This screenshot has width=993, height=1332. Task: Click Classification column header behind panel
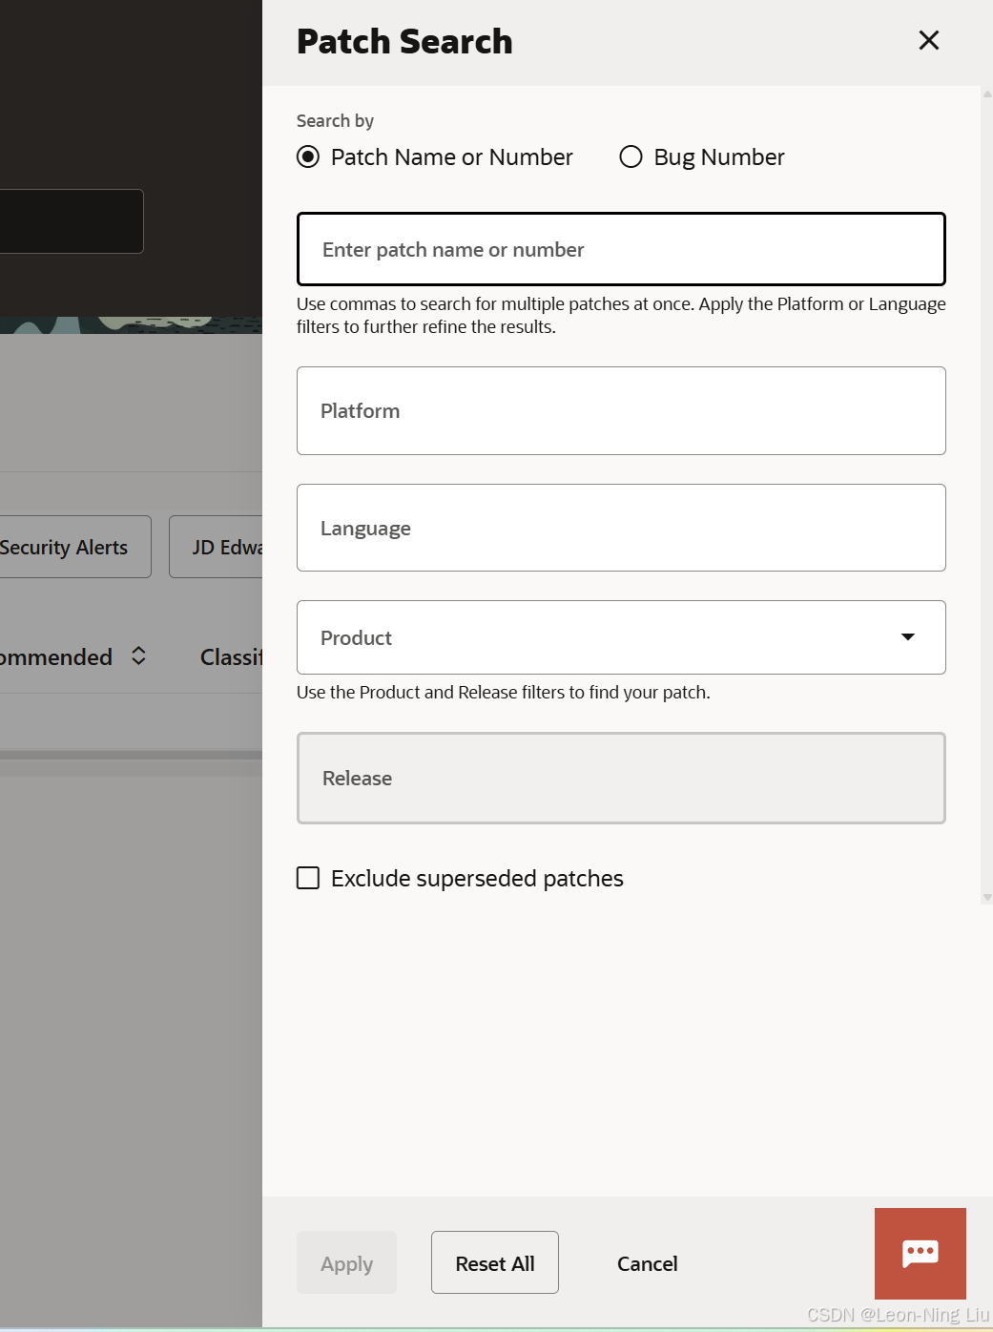231,657
